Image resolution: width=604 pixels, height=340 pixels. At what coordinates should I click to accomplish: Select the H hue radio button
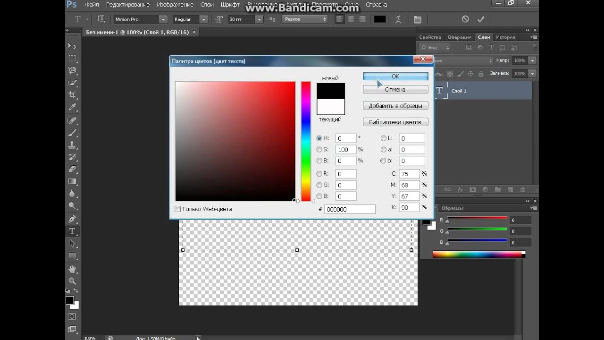coord(319,138)
